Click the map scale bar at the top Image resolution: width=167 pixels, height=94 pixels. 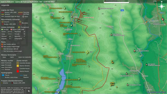tap(129, 2)
